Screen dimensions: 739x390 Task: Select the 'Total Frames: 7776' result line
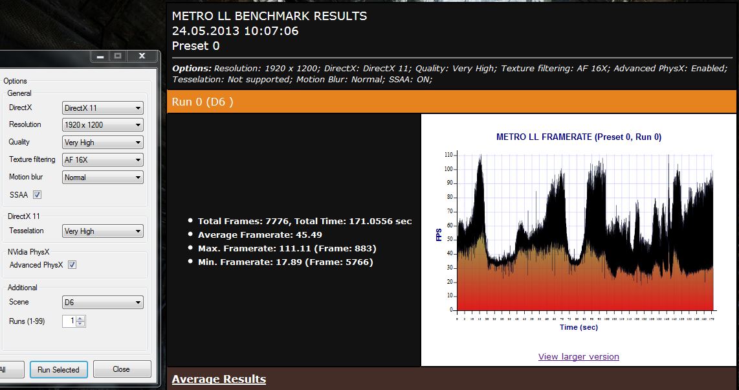pos(305,221)
